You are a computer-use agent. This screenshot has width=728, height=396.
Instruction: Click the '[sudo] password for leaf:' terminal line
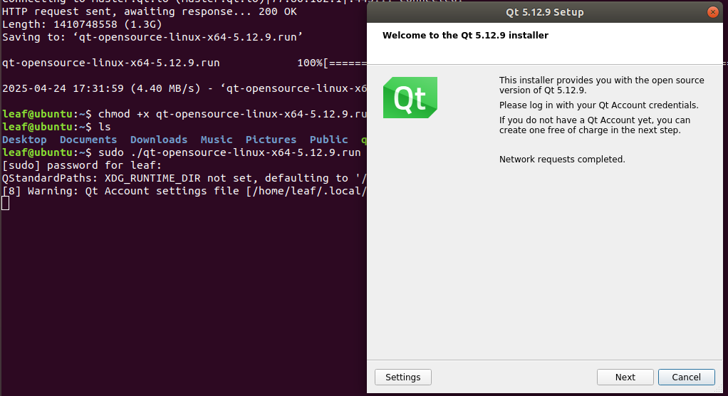[x=82, y=165]
